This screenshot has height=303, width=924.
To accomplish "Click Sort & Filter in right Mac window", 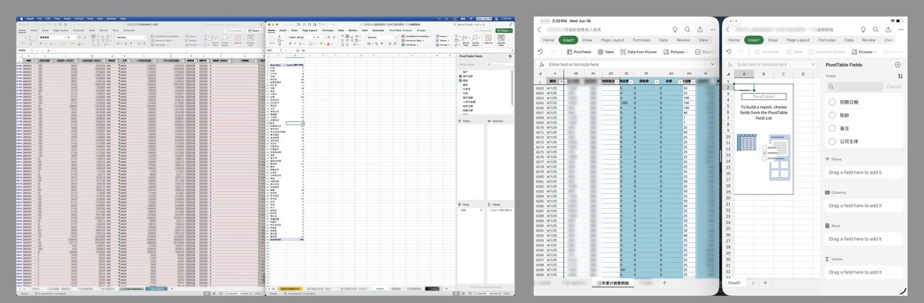I will (x=466, y=40).
